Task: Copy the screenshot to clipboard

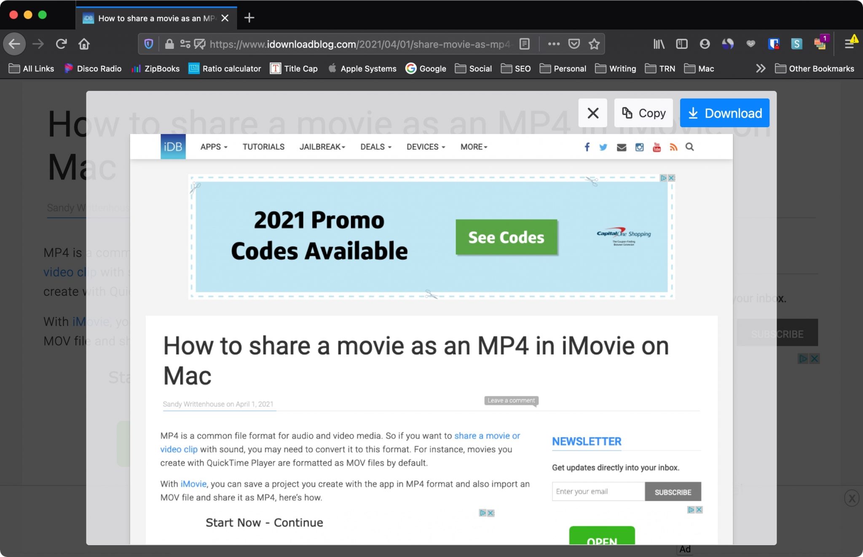Action: pyautogui.click(x=643, y=113)
